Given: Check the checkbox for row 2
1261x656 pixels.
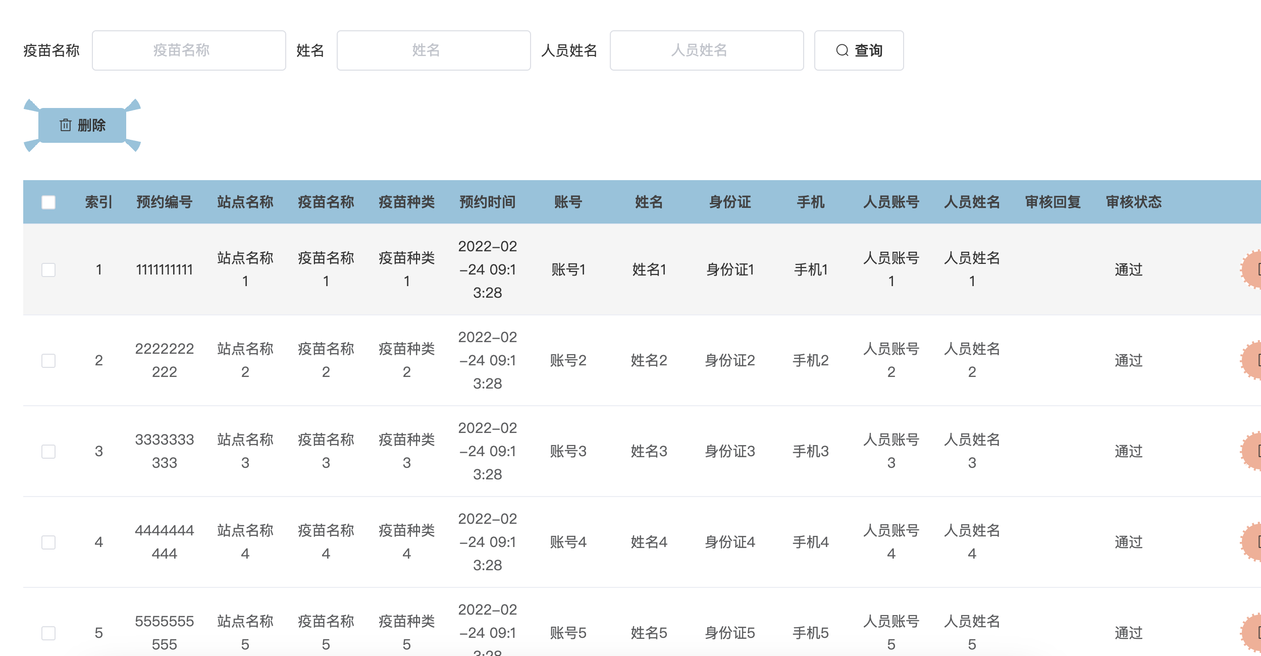Looking at the screenshot, I should (x=48, y=361).
